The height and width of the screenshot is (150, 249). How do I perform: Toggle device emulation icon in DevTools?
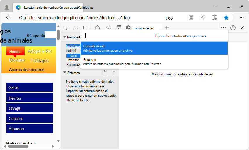point(75,28)
